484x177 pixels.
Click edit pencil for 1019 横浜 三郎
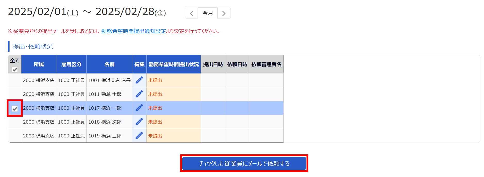click(139, 136)
